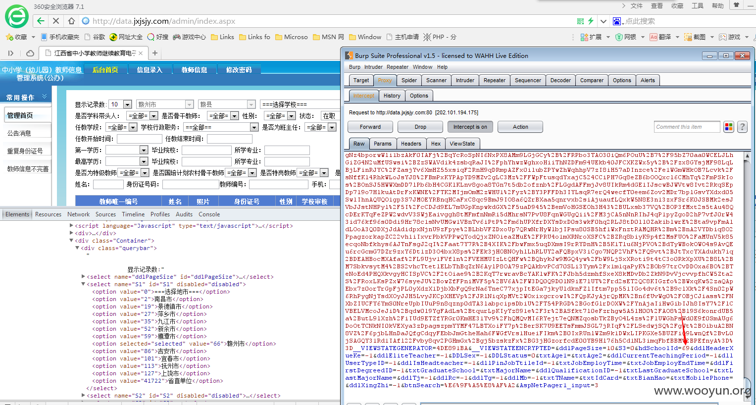Expand the div Container node in Elements
The image size is (756, 405).
point(71,241)
